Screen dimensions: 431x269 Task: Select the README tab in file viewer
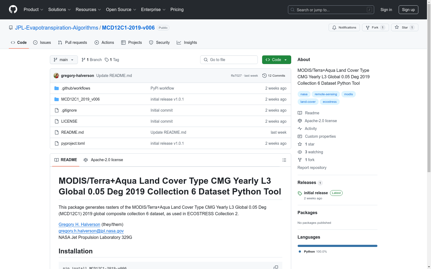tap(66, 160)
